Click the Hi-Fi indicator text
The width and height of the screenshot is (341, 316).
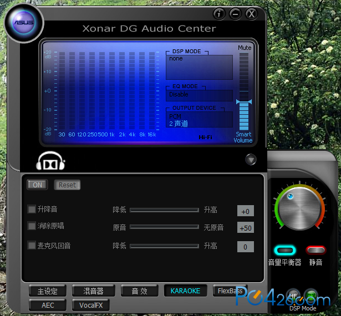[205, 137]
